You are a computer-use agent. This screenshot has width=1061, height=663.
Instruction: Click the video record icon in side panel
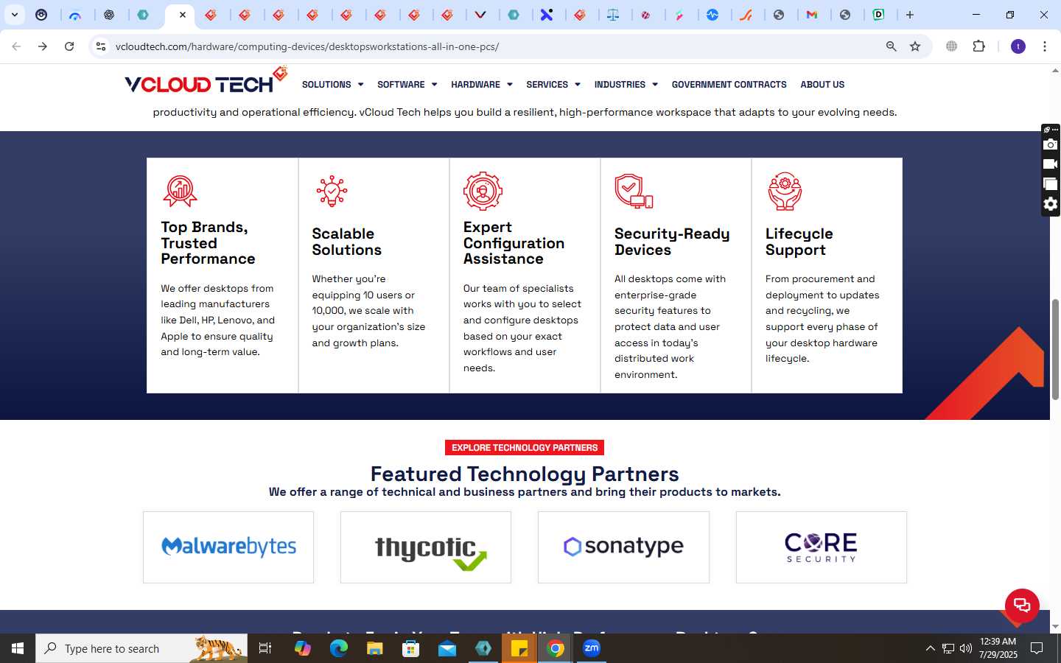pyautogui.click(x=1051, y=164)
